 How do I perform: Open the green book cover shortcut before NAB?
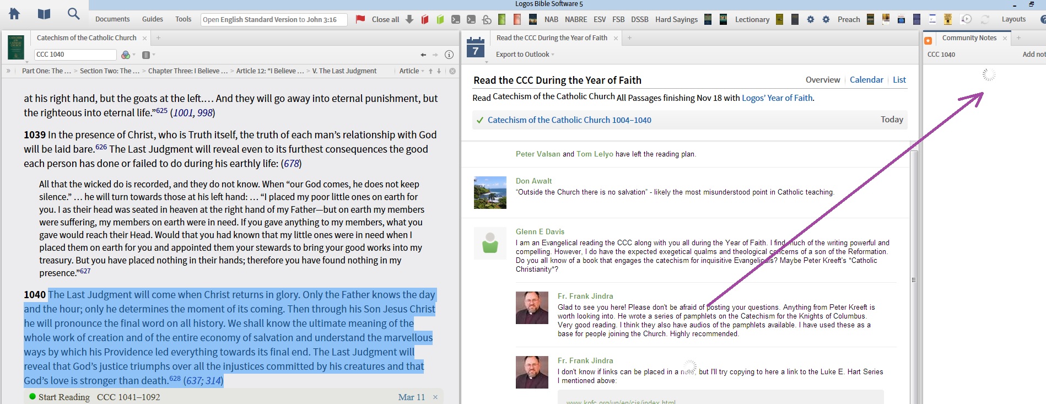pos(502,19)
